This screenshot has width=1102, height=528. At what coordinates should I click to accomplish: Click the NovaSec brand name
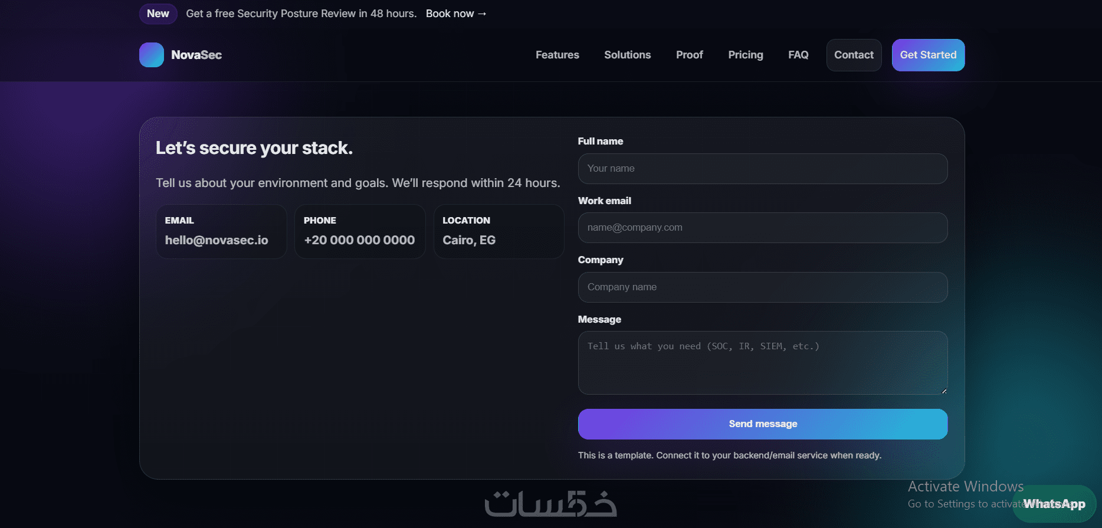[x=196, y=55]
